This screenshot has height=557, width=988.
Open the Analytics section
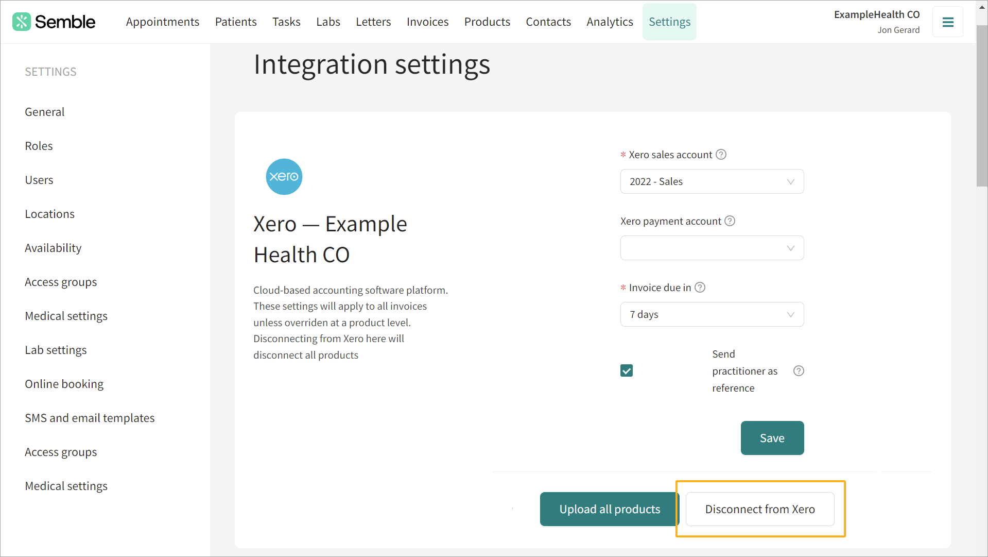(x=610, y=22)
